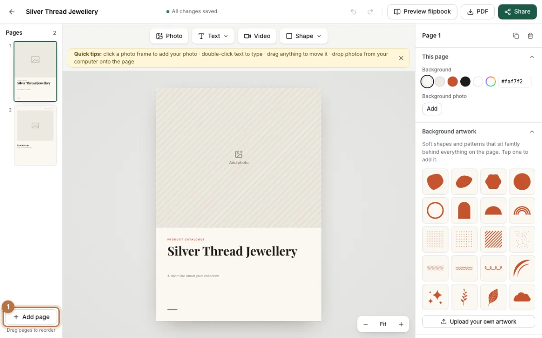Add the scallop loops artwork
Screen dimensions: 542x338
point(493,268)
